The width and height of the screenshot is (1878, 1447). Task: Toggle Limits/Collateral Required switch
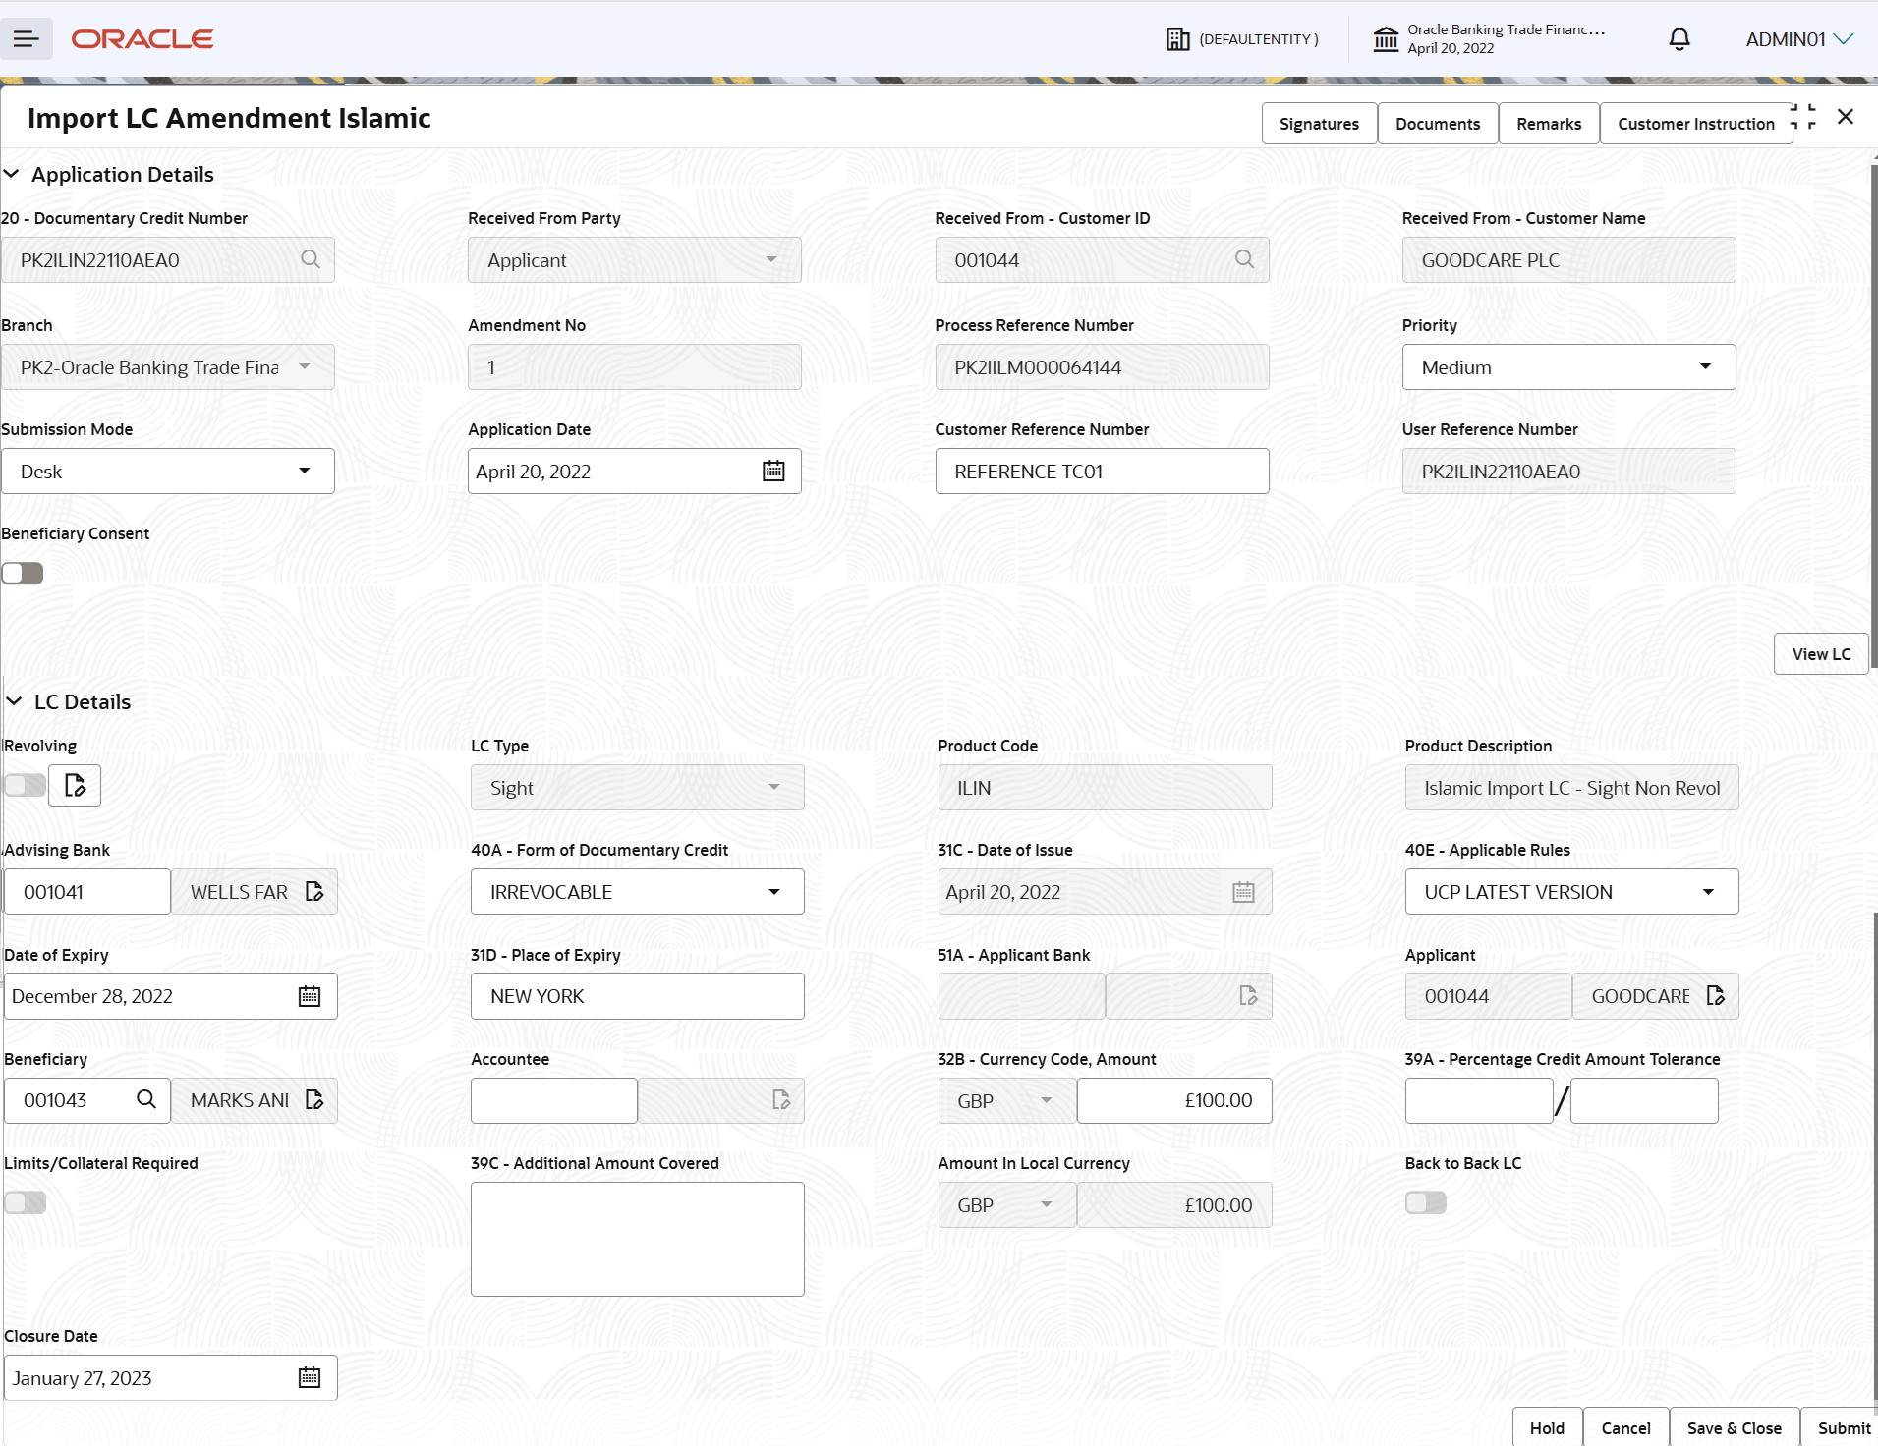[26, 1202]
